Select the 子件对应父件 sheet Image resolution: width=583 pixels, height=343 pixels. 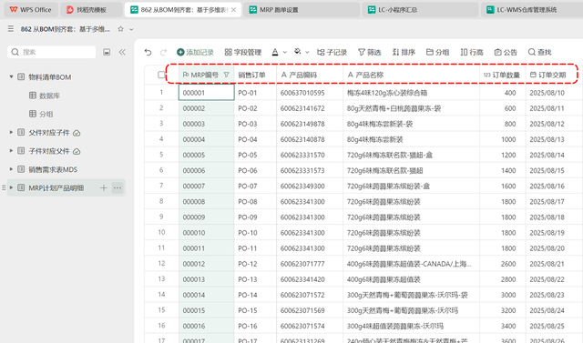click(x=49, y=151)
